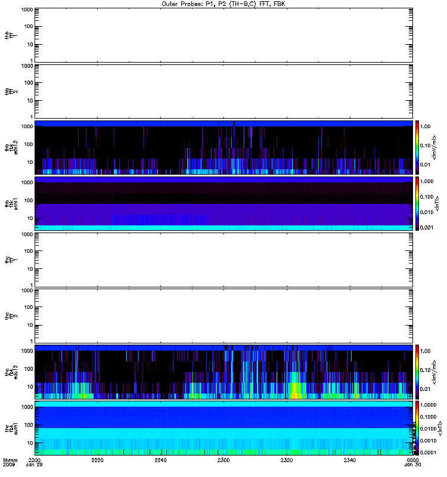
Task: Click the 'thc fbk scm1' axis label
Action: pyautogui.click(x=11, y=428)
